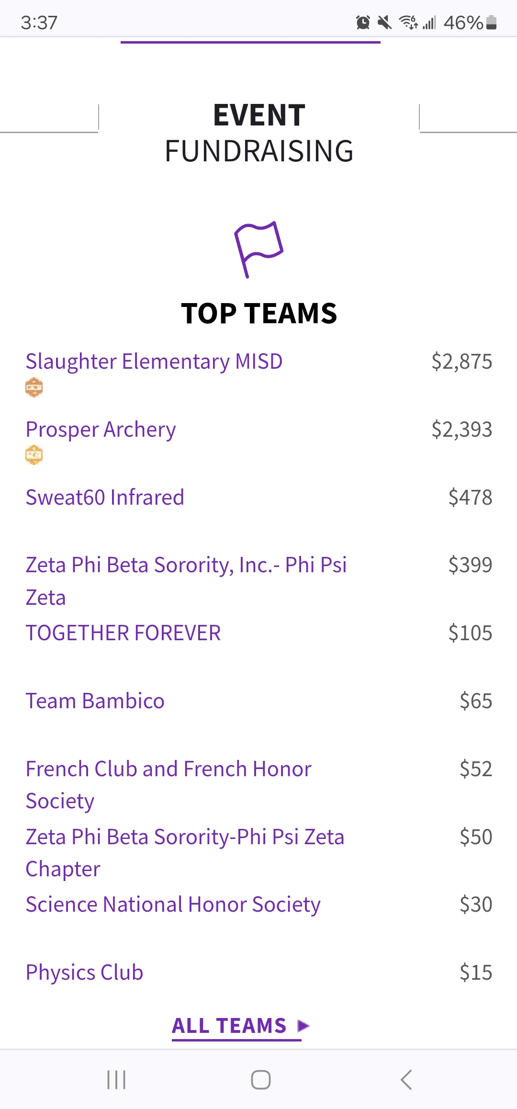The image size is (517, 1109).
Task: View the Physics Club team
Action: point(85,973)
